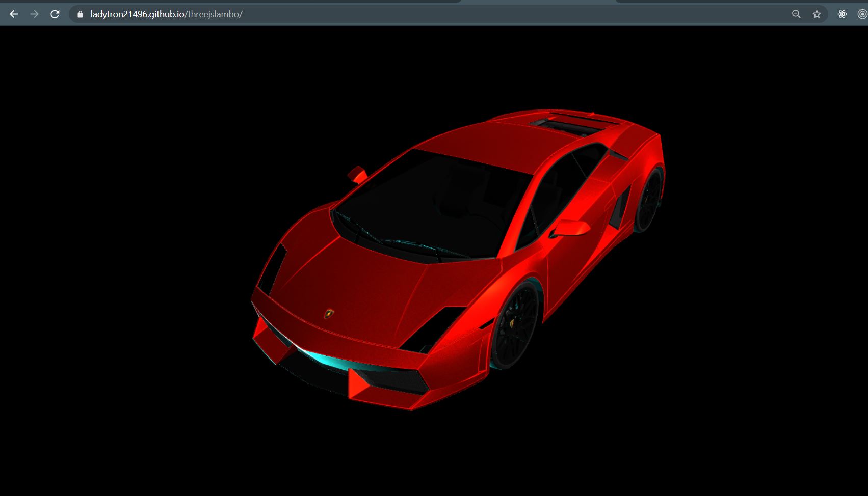Image resolution: width=868 pixels, height=496 pixels.
Task: Go back to the previous page
Action: (14, 14)
